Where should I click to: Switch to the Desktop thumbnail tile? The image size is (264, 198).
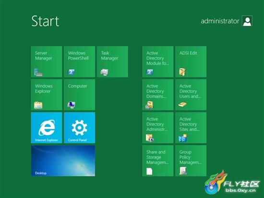coord(63,161)
